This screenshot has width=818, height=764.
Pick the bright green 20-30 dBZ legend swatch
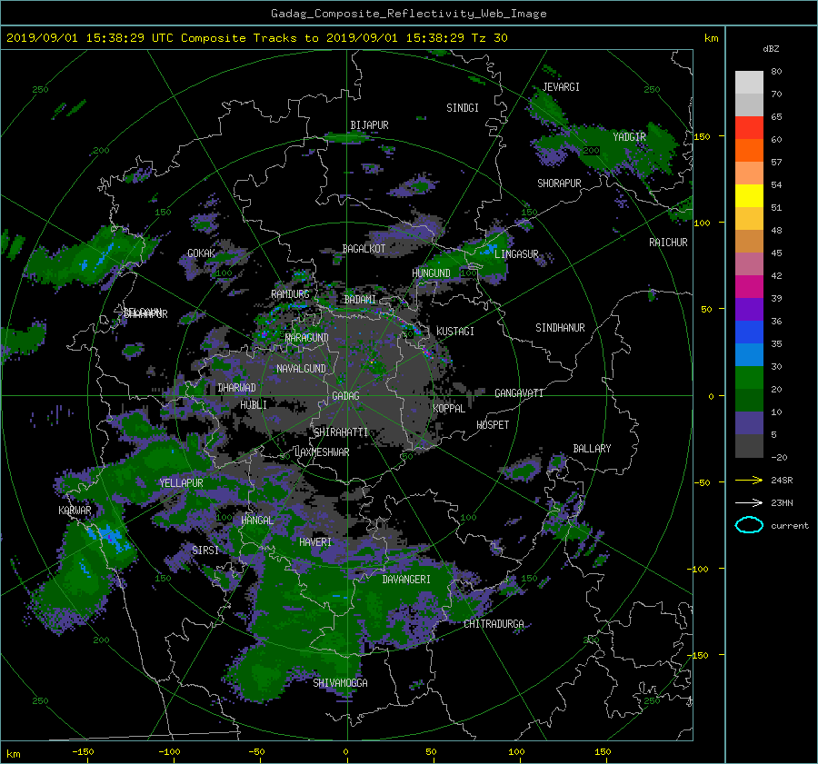point(749,378)
